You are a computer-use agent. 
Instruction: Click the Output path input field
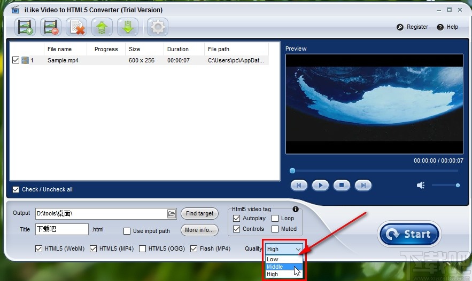click(102, 214)
